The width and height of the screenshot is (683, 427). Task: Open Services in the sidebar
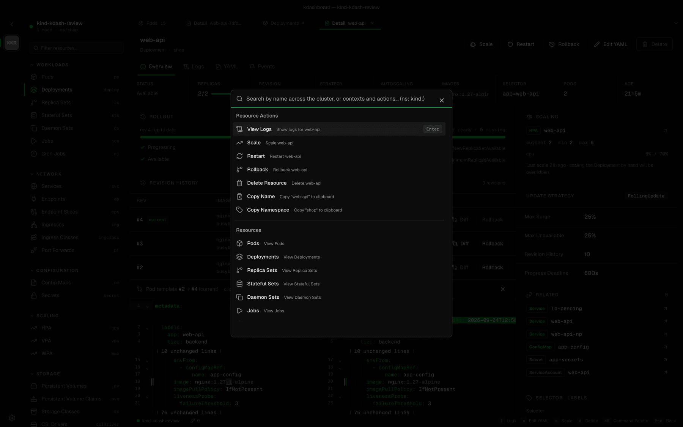point(75,186)
